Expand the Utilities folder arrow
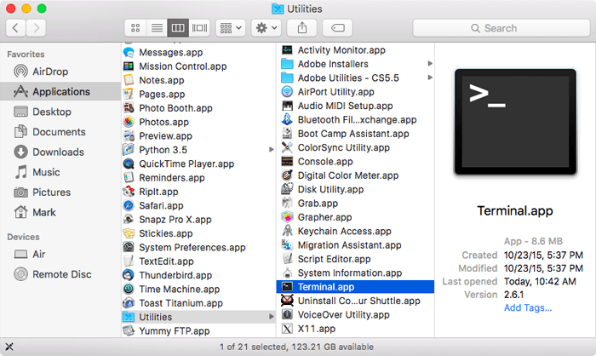Screen dimensions: 596x356 [x=271, y=317]
